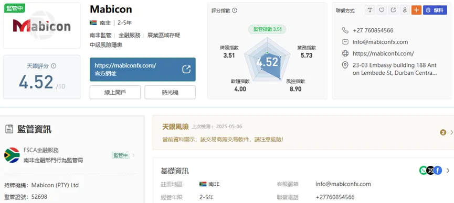Click the X (Twitter) icon in 基礎資訊

pyautogui.click(x=430, y=171)
